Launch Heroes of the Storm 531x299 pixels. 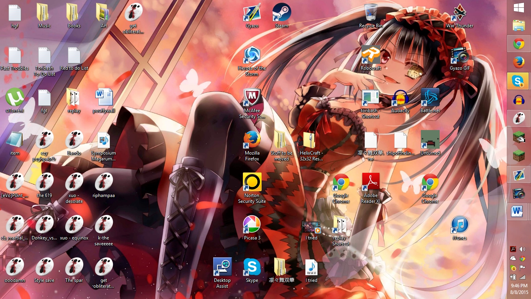(252, 62)
